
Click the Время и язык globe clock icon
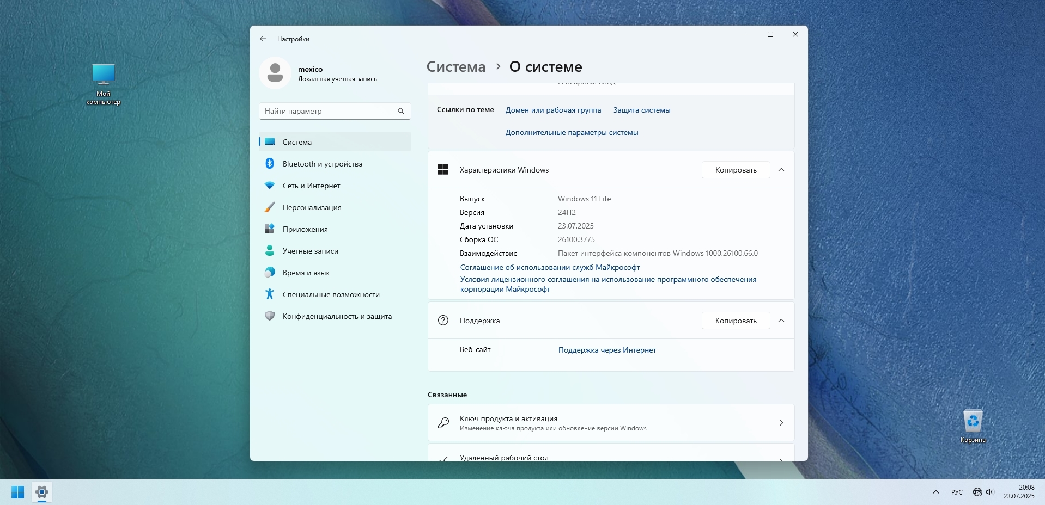pyautogui.click(x=270, y=273)
